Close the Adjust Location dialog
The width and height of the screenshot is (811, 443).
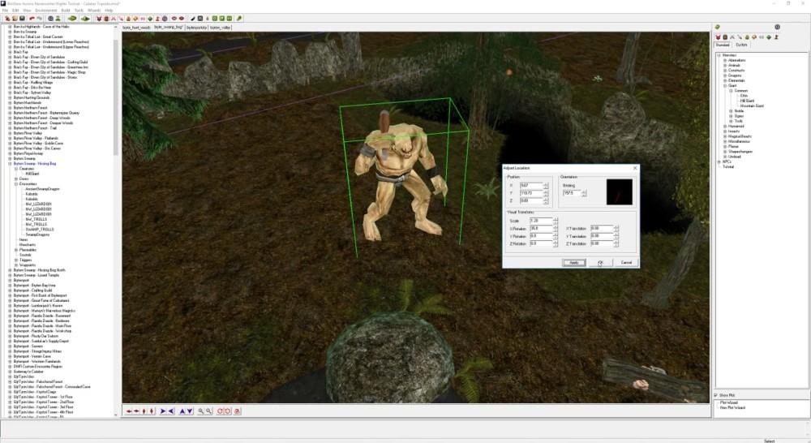[x=635, y=168]
